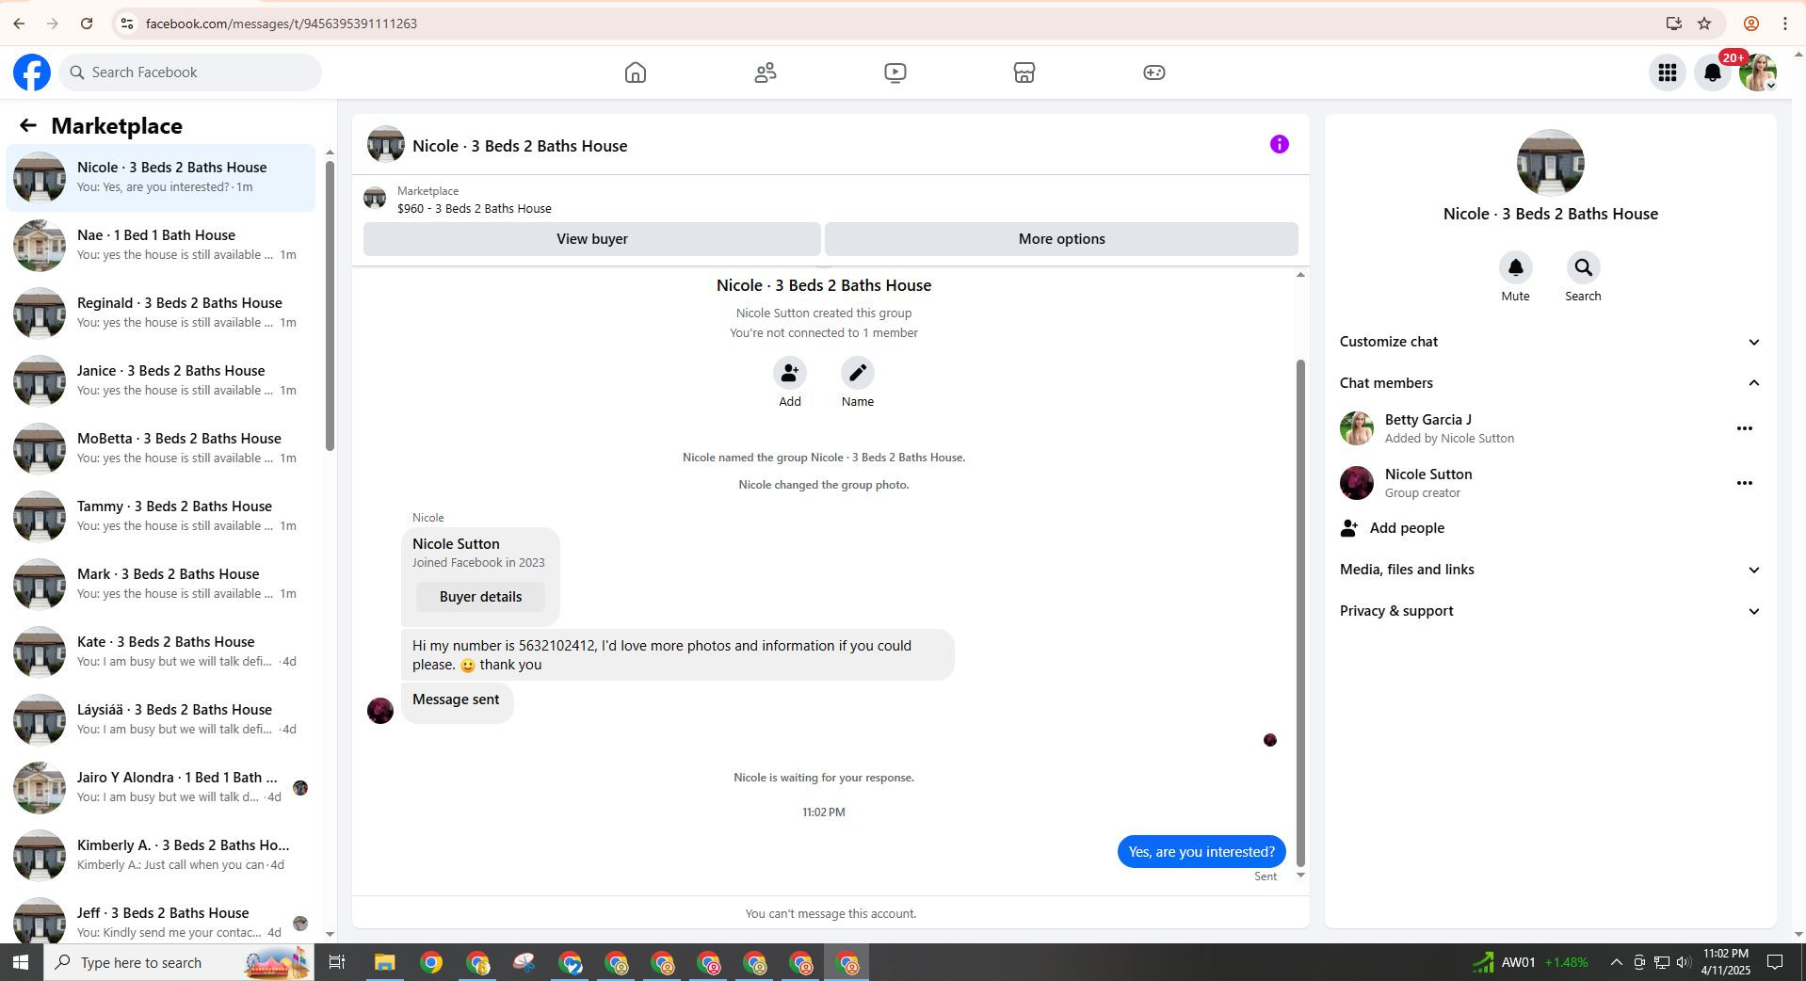The image size is (1806, 981).
Task: Open the MoBetta 3 Beds 2 Baths chat
Action: 161,448
